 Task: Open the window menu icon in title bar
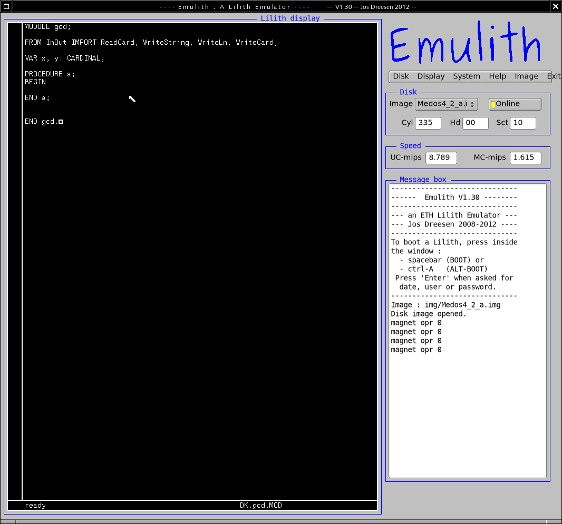[6, 6]
